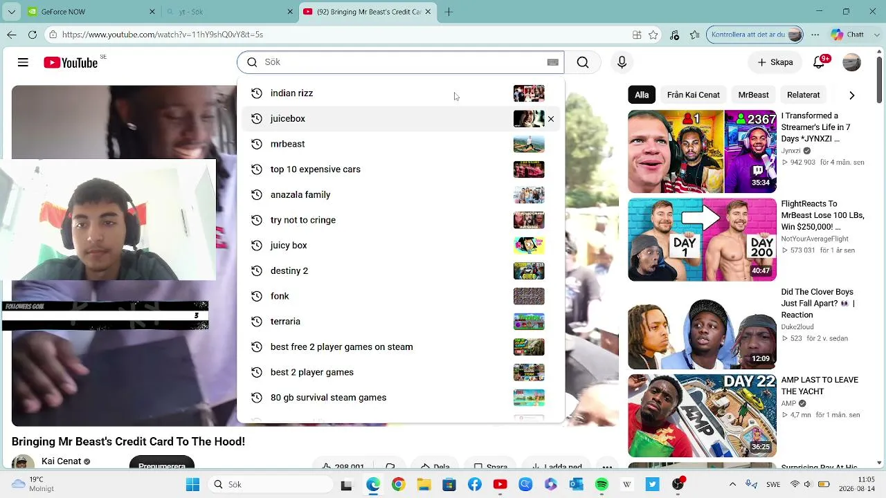Switch to the GeForce NOW tab
The image size is (886, 498).
(x=91, y=12)
